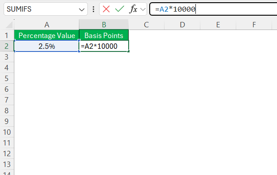The height and width of the screenshot is (175, 277).
Task: Cancel the formula with the red X
Action: click(106, 9)
